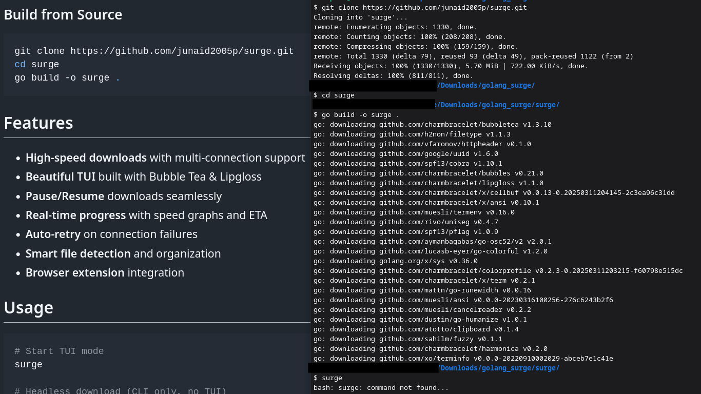Screen dimensions: 701x394
Task: Click 'bubbletea v1.3.10' download line
Action: pos(433,125)
